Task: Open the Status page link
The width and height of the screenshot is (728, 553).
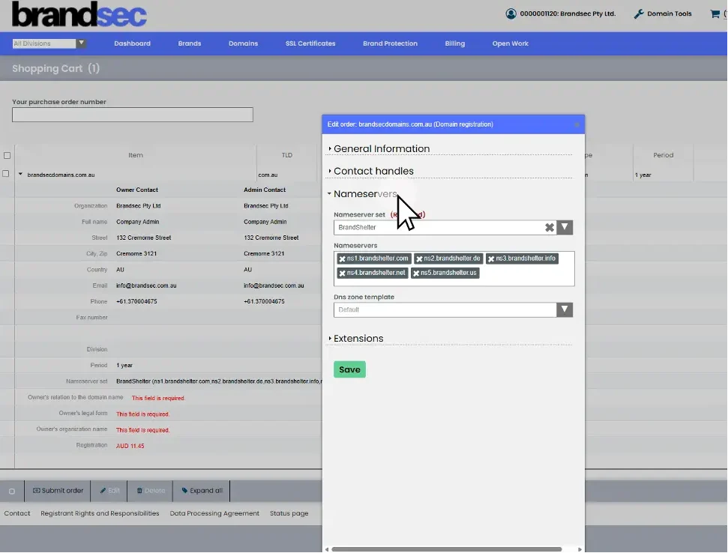Action: (x=289, y=513)
